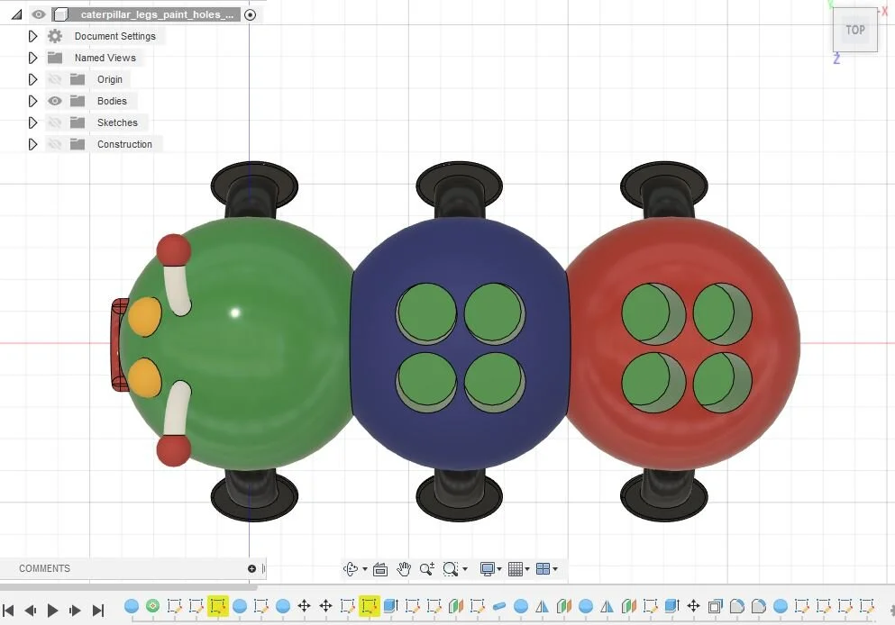
Task: Click the Sketches folder icon
Action: point(77,122)
